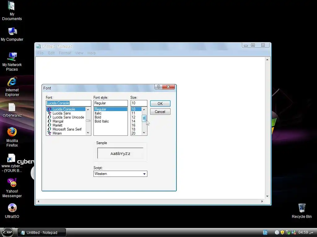Click the Font name input field
The height and width of the screenshot is (237, 317).
point(68,103)
